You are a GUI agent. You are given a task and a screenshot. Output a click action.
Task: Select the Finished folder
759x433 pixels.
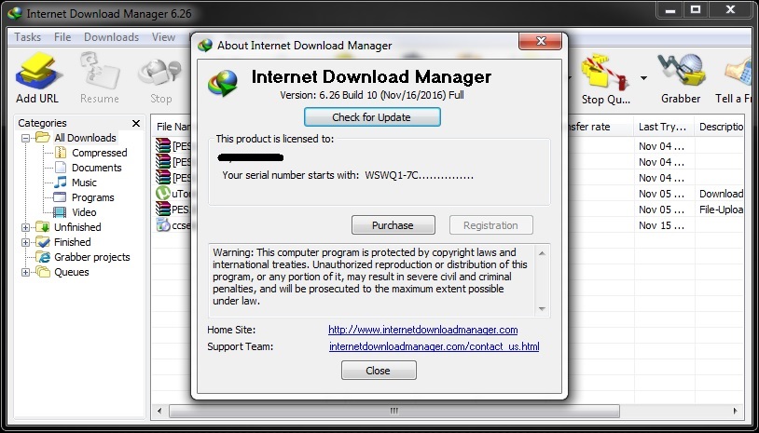(x=72, y=242)
